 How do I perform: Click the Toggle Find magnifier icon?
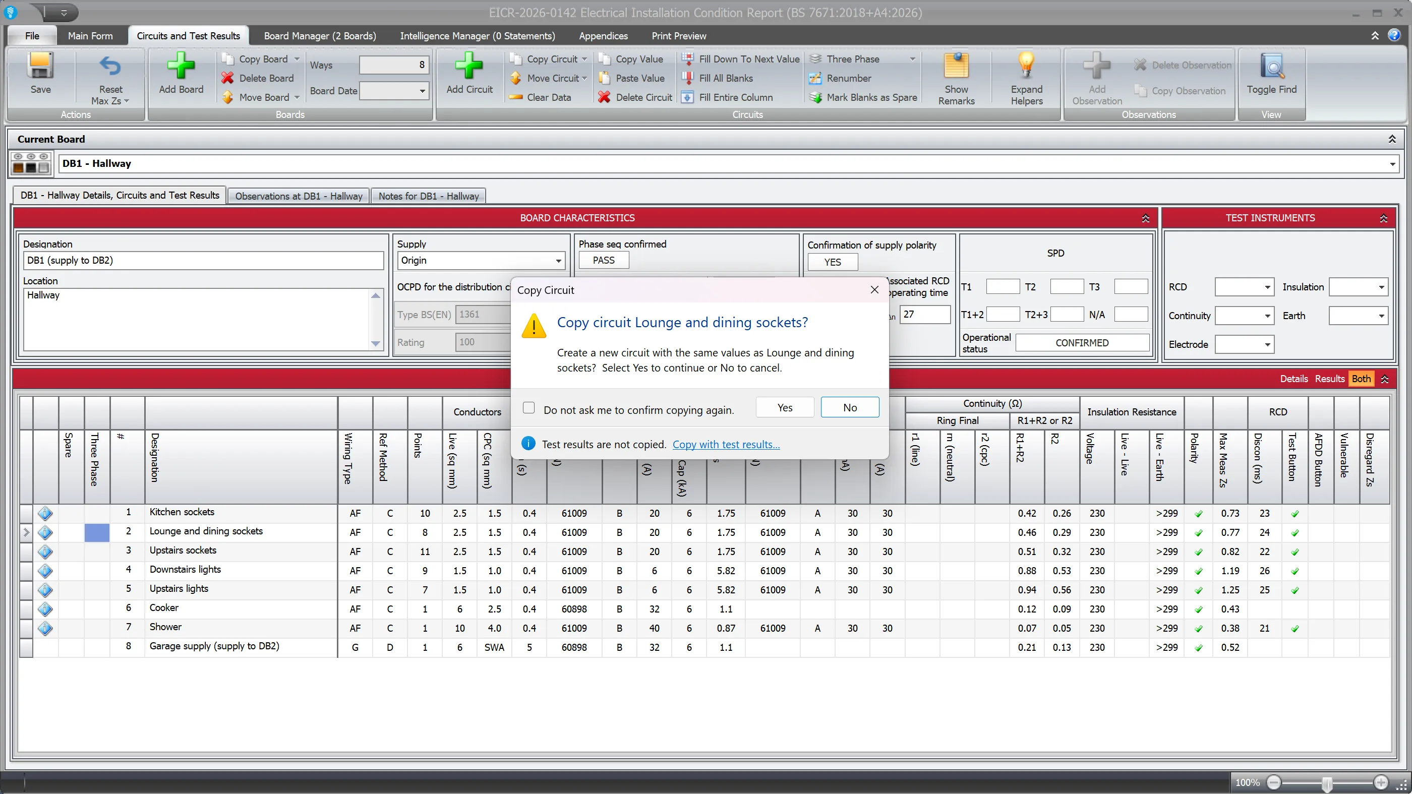(x=1272, y=67)
